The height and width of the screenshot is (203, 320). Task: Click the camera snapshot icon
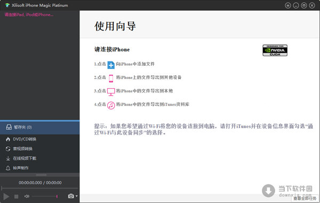click(71, 196)
